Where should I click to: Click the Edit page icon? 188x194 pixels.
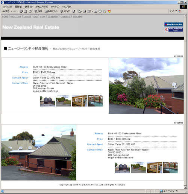89,11
